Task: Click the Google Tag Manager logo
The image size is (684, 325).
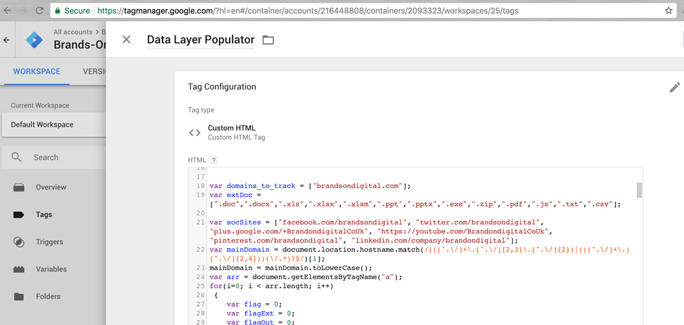Action: tap(34, 40)
